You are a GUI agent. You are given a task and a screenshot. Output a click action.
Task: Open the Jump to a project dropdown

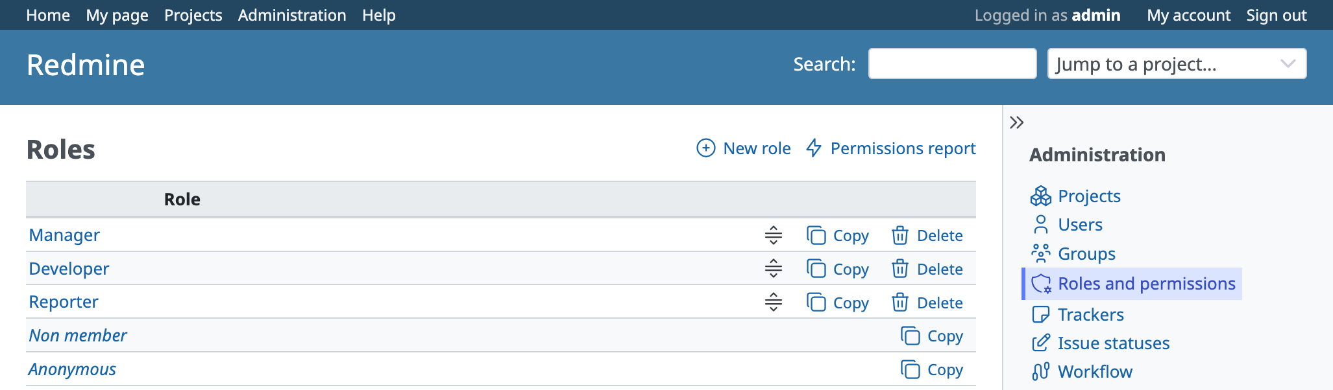click(1176, 64)
